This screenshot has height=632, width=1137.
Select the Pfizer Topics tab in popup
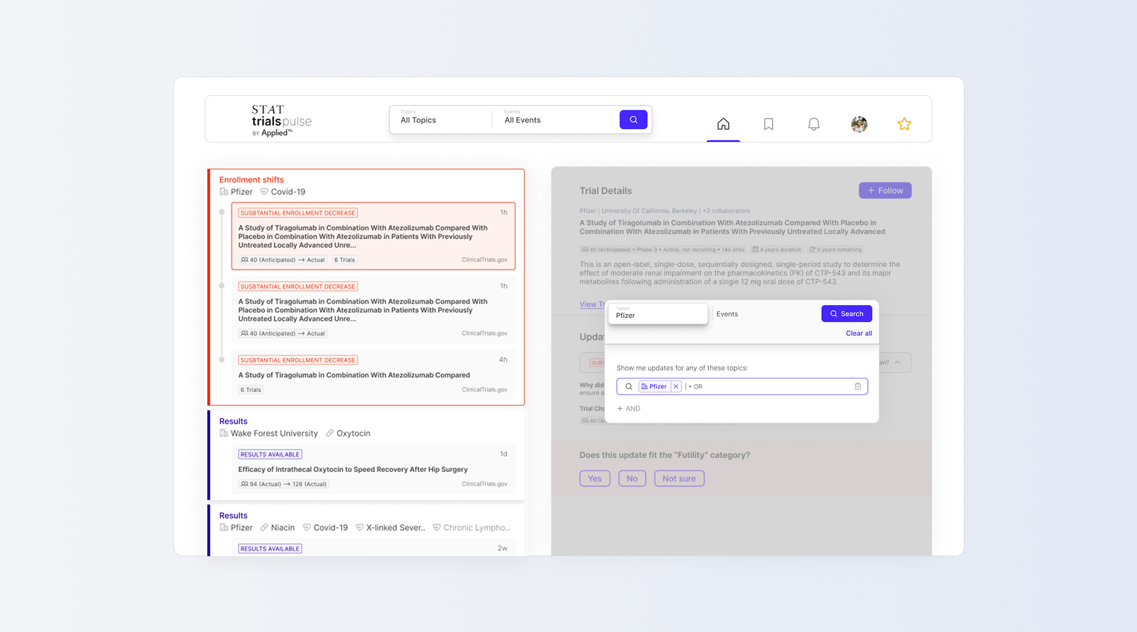click(x=658, y=314)
